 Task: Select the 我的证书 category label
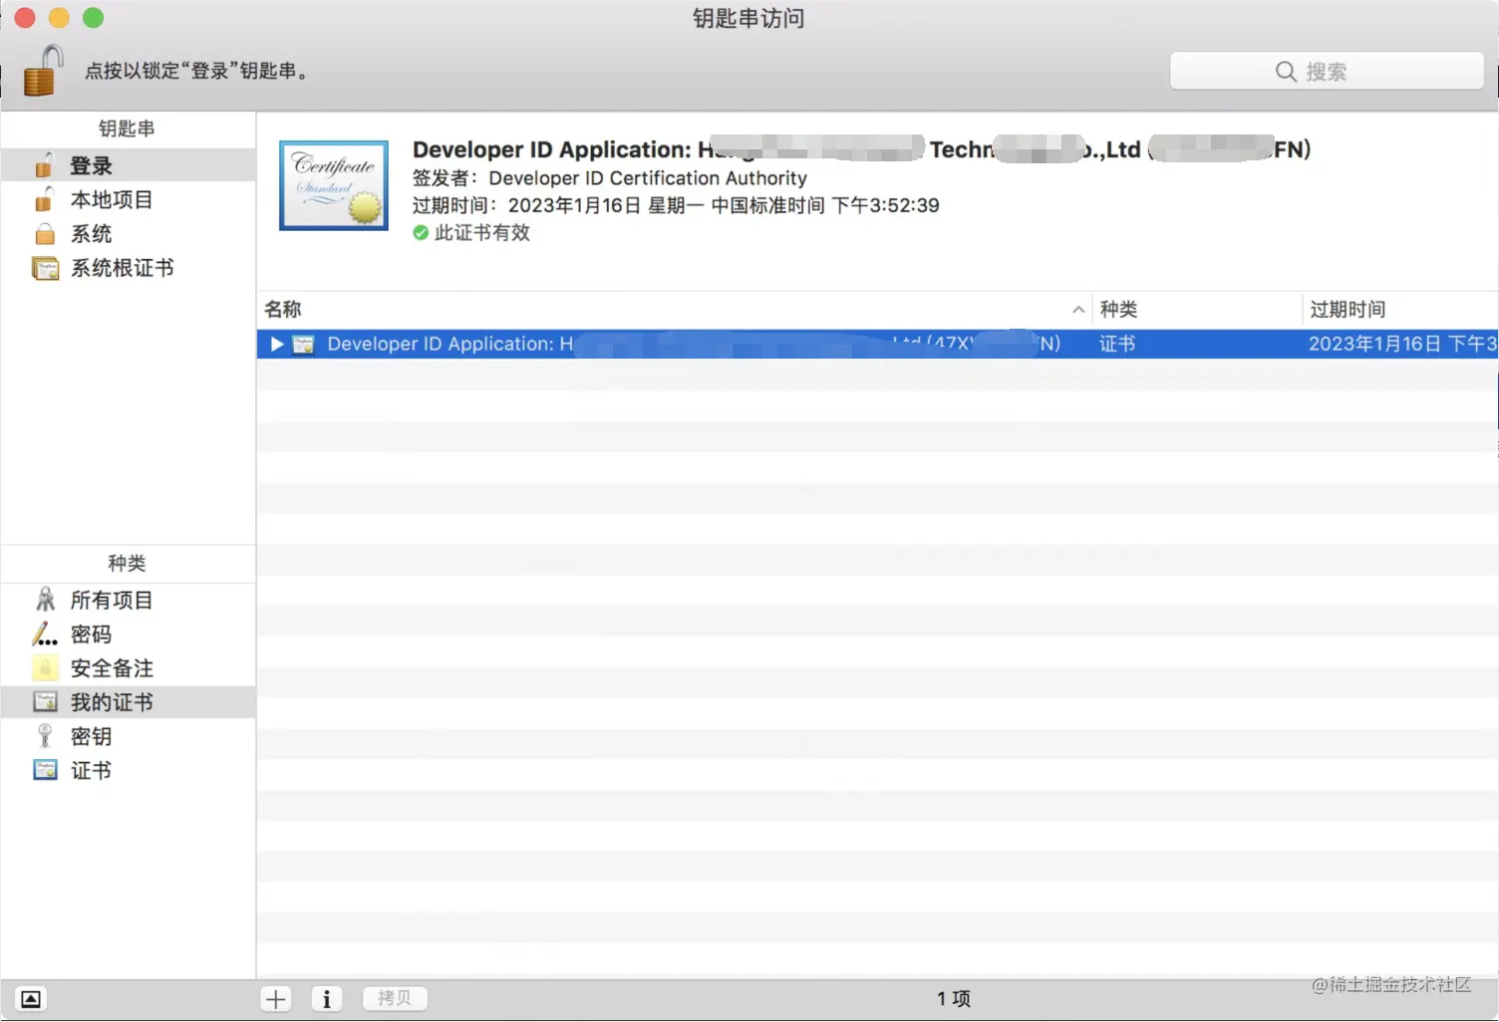(x=112, y=702)
